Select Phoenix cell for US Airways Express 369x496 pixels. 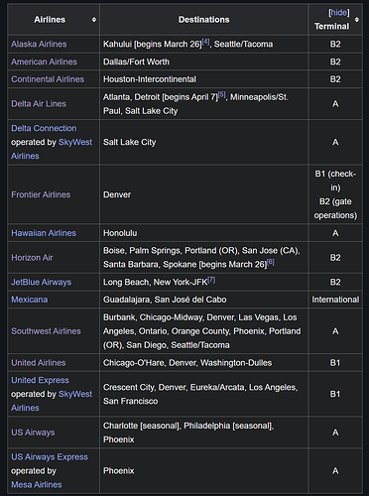(x=204, y=471)
